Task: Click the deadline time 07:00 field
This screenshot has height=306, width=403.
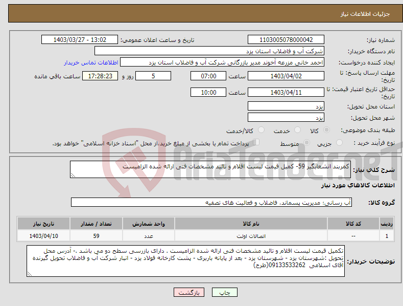Action: 208,76
